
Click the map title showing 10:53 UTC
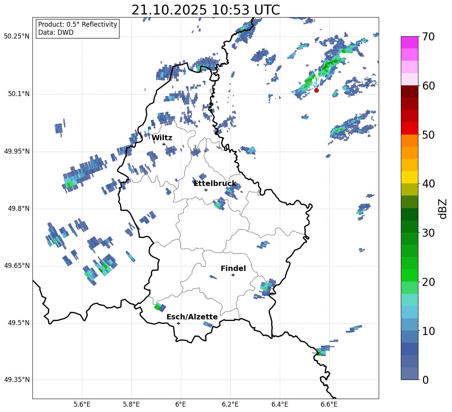click(x=205, y=10)
